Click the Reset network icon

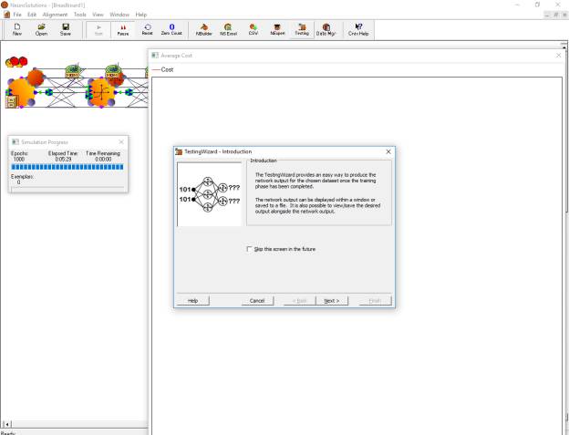147,29
